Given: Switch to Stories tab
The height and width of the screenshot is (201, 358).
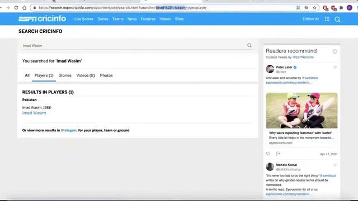Looking at the screenshot, I should [65, 75].
